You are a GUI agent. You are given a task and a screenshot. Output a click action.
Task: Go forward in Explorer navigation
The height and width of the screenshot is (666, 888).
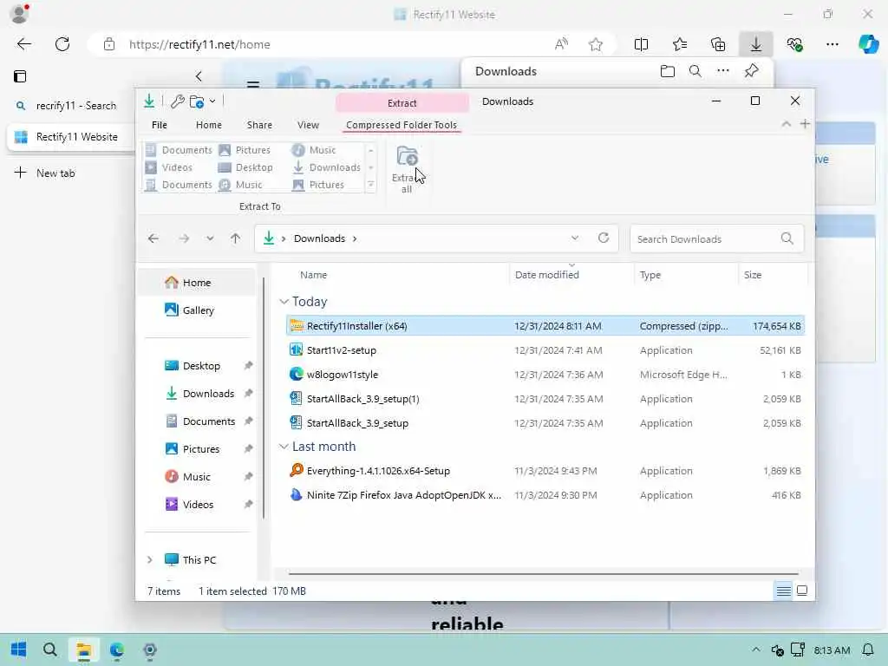184,238
